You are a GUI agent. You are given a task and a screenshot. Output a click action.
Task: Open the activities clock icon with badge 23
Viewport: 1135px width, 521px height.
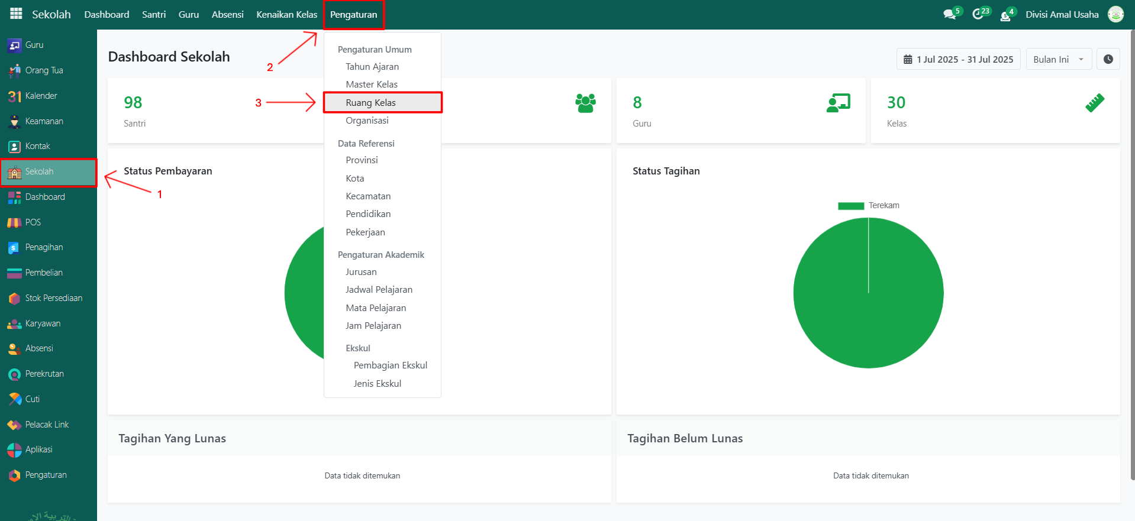pos(978,14)
